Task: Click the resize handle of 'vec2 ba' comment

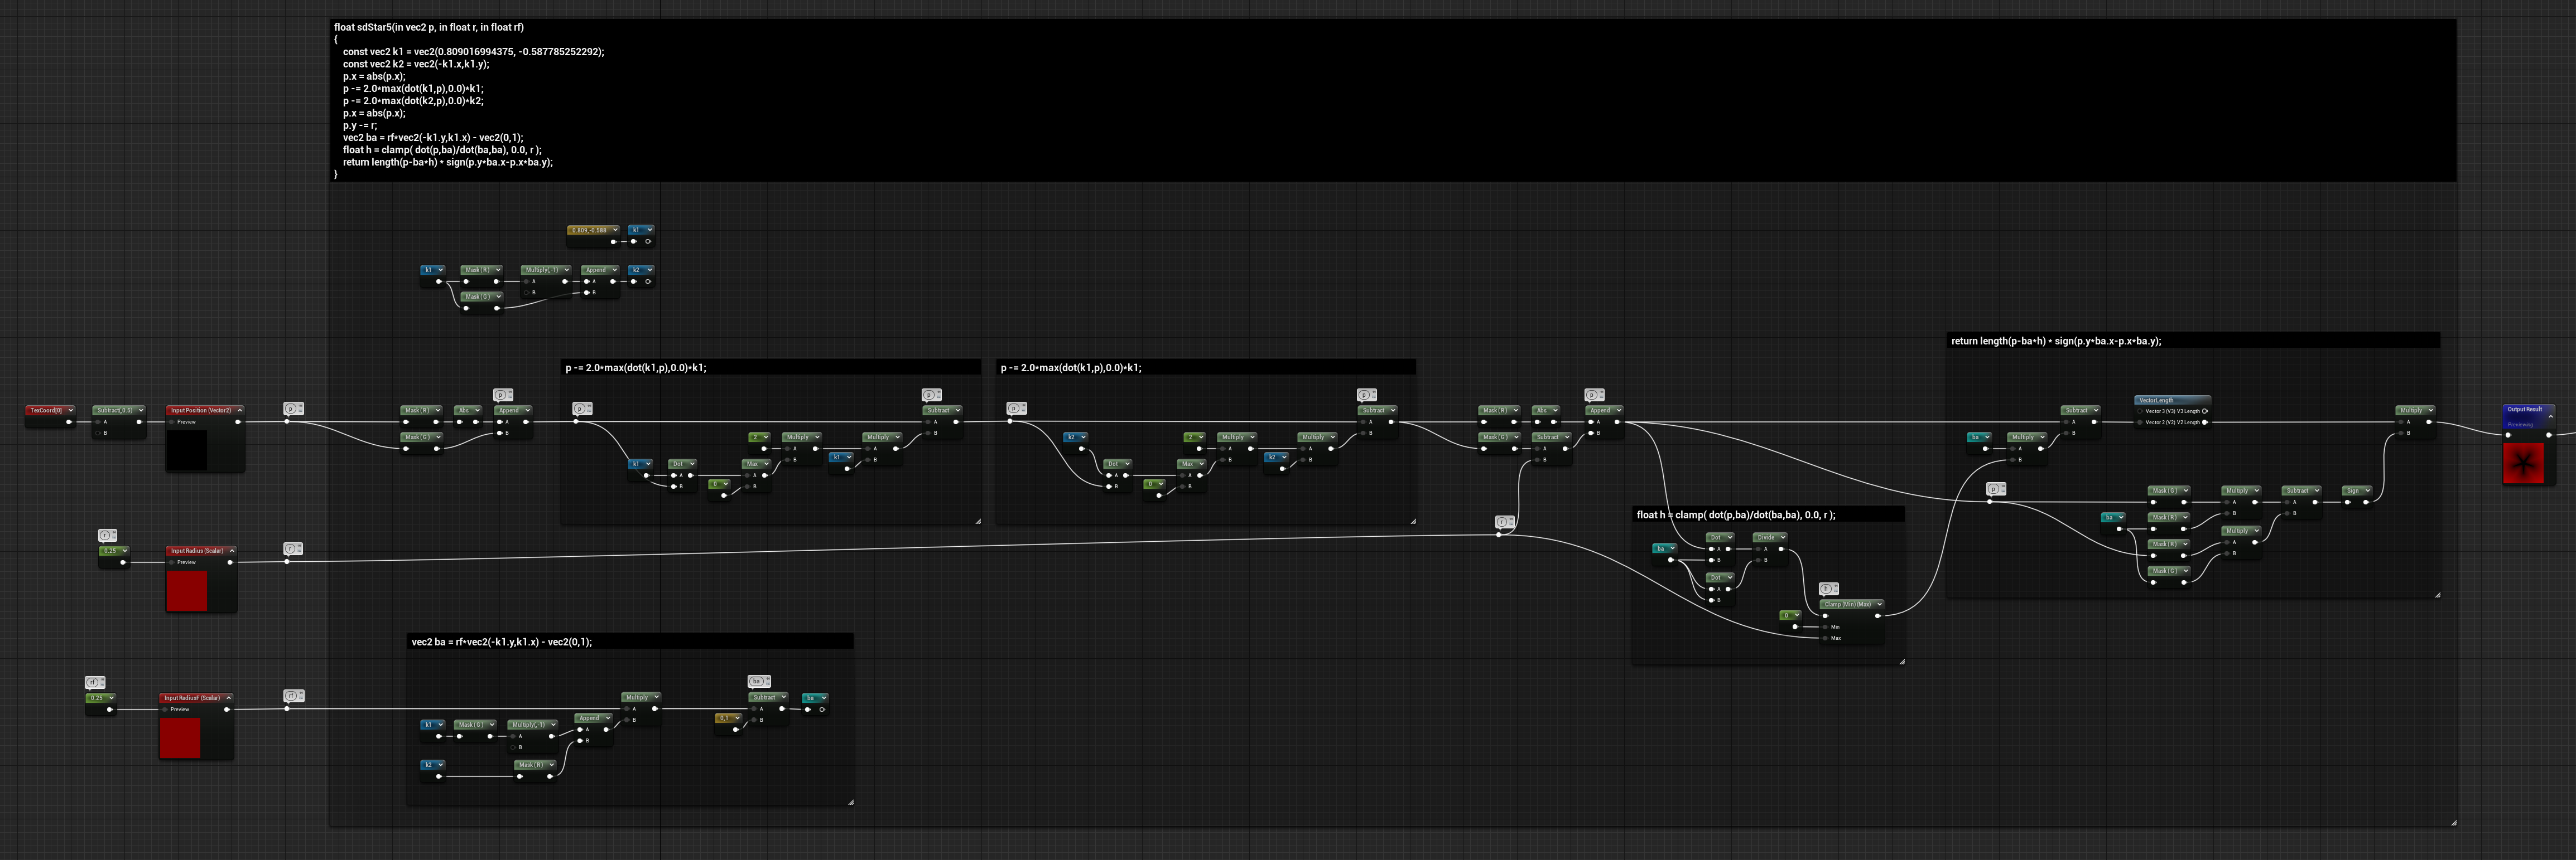Action: click(850, 801)
